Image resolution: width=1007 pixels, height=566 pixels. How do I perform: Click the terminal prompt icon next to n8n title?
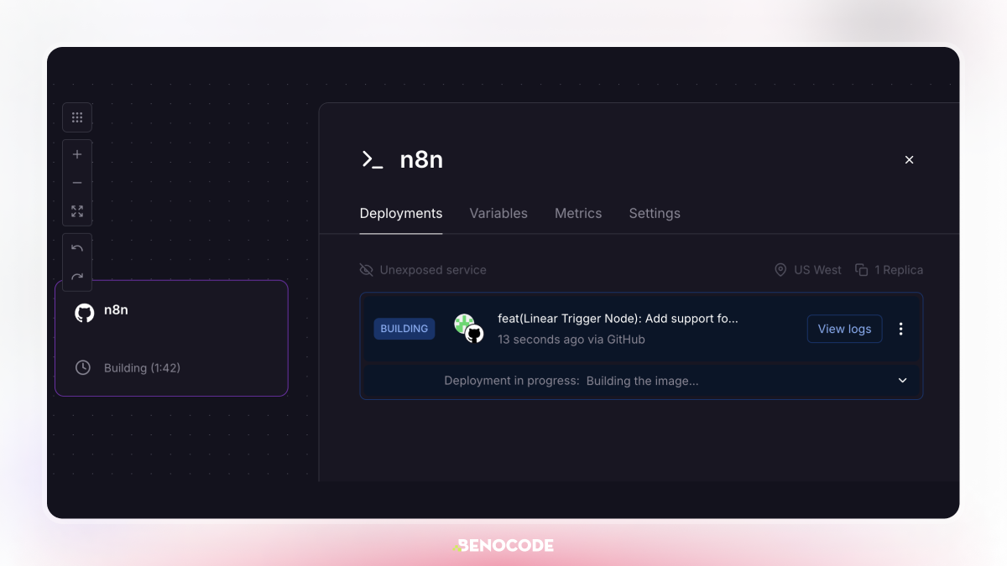point(372,159)
